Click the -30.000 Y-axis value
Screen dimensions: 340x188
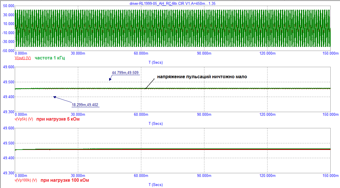pyautogui.click(x=8, y=42)
